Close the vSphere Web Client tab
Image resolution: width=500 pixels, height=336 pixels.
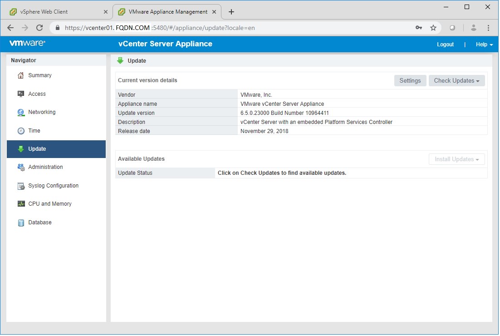click(x=106, y=12)
